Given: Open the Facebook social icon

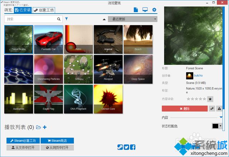Looking at the screenshot, I should coord(133,147).
